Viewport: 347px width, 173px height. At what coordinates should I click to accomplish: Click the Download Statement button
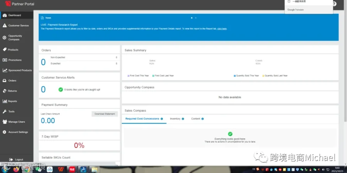point(104,114)
